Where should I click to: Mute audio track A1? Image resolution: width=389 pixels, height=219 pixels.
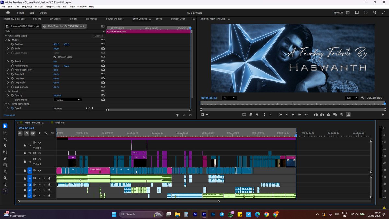pos(39,178)
